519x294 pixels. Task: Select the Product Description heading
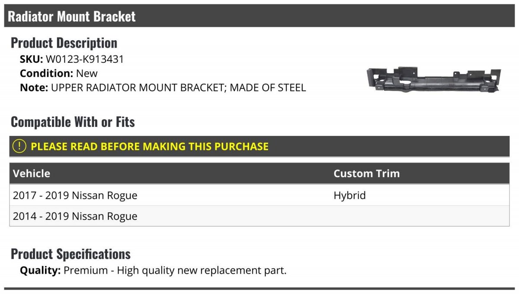pyautogui.click(x=64, y=43)
